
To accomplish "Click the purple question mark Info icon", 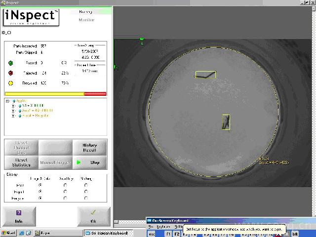I will [x=19, y=213].
